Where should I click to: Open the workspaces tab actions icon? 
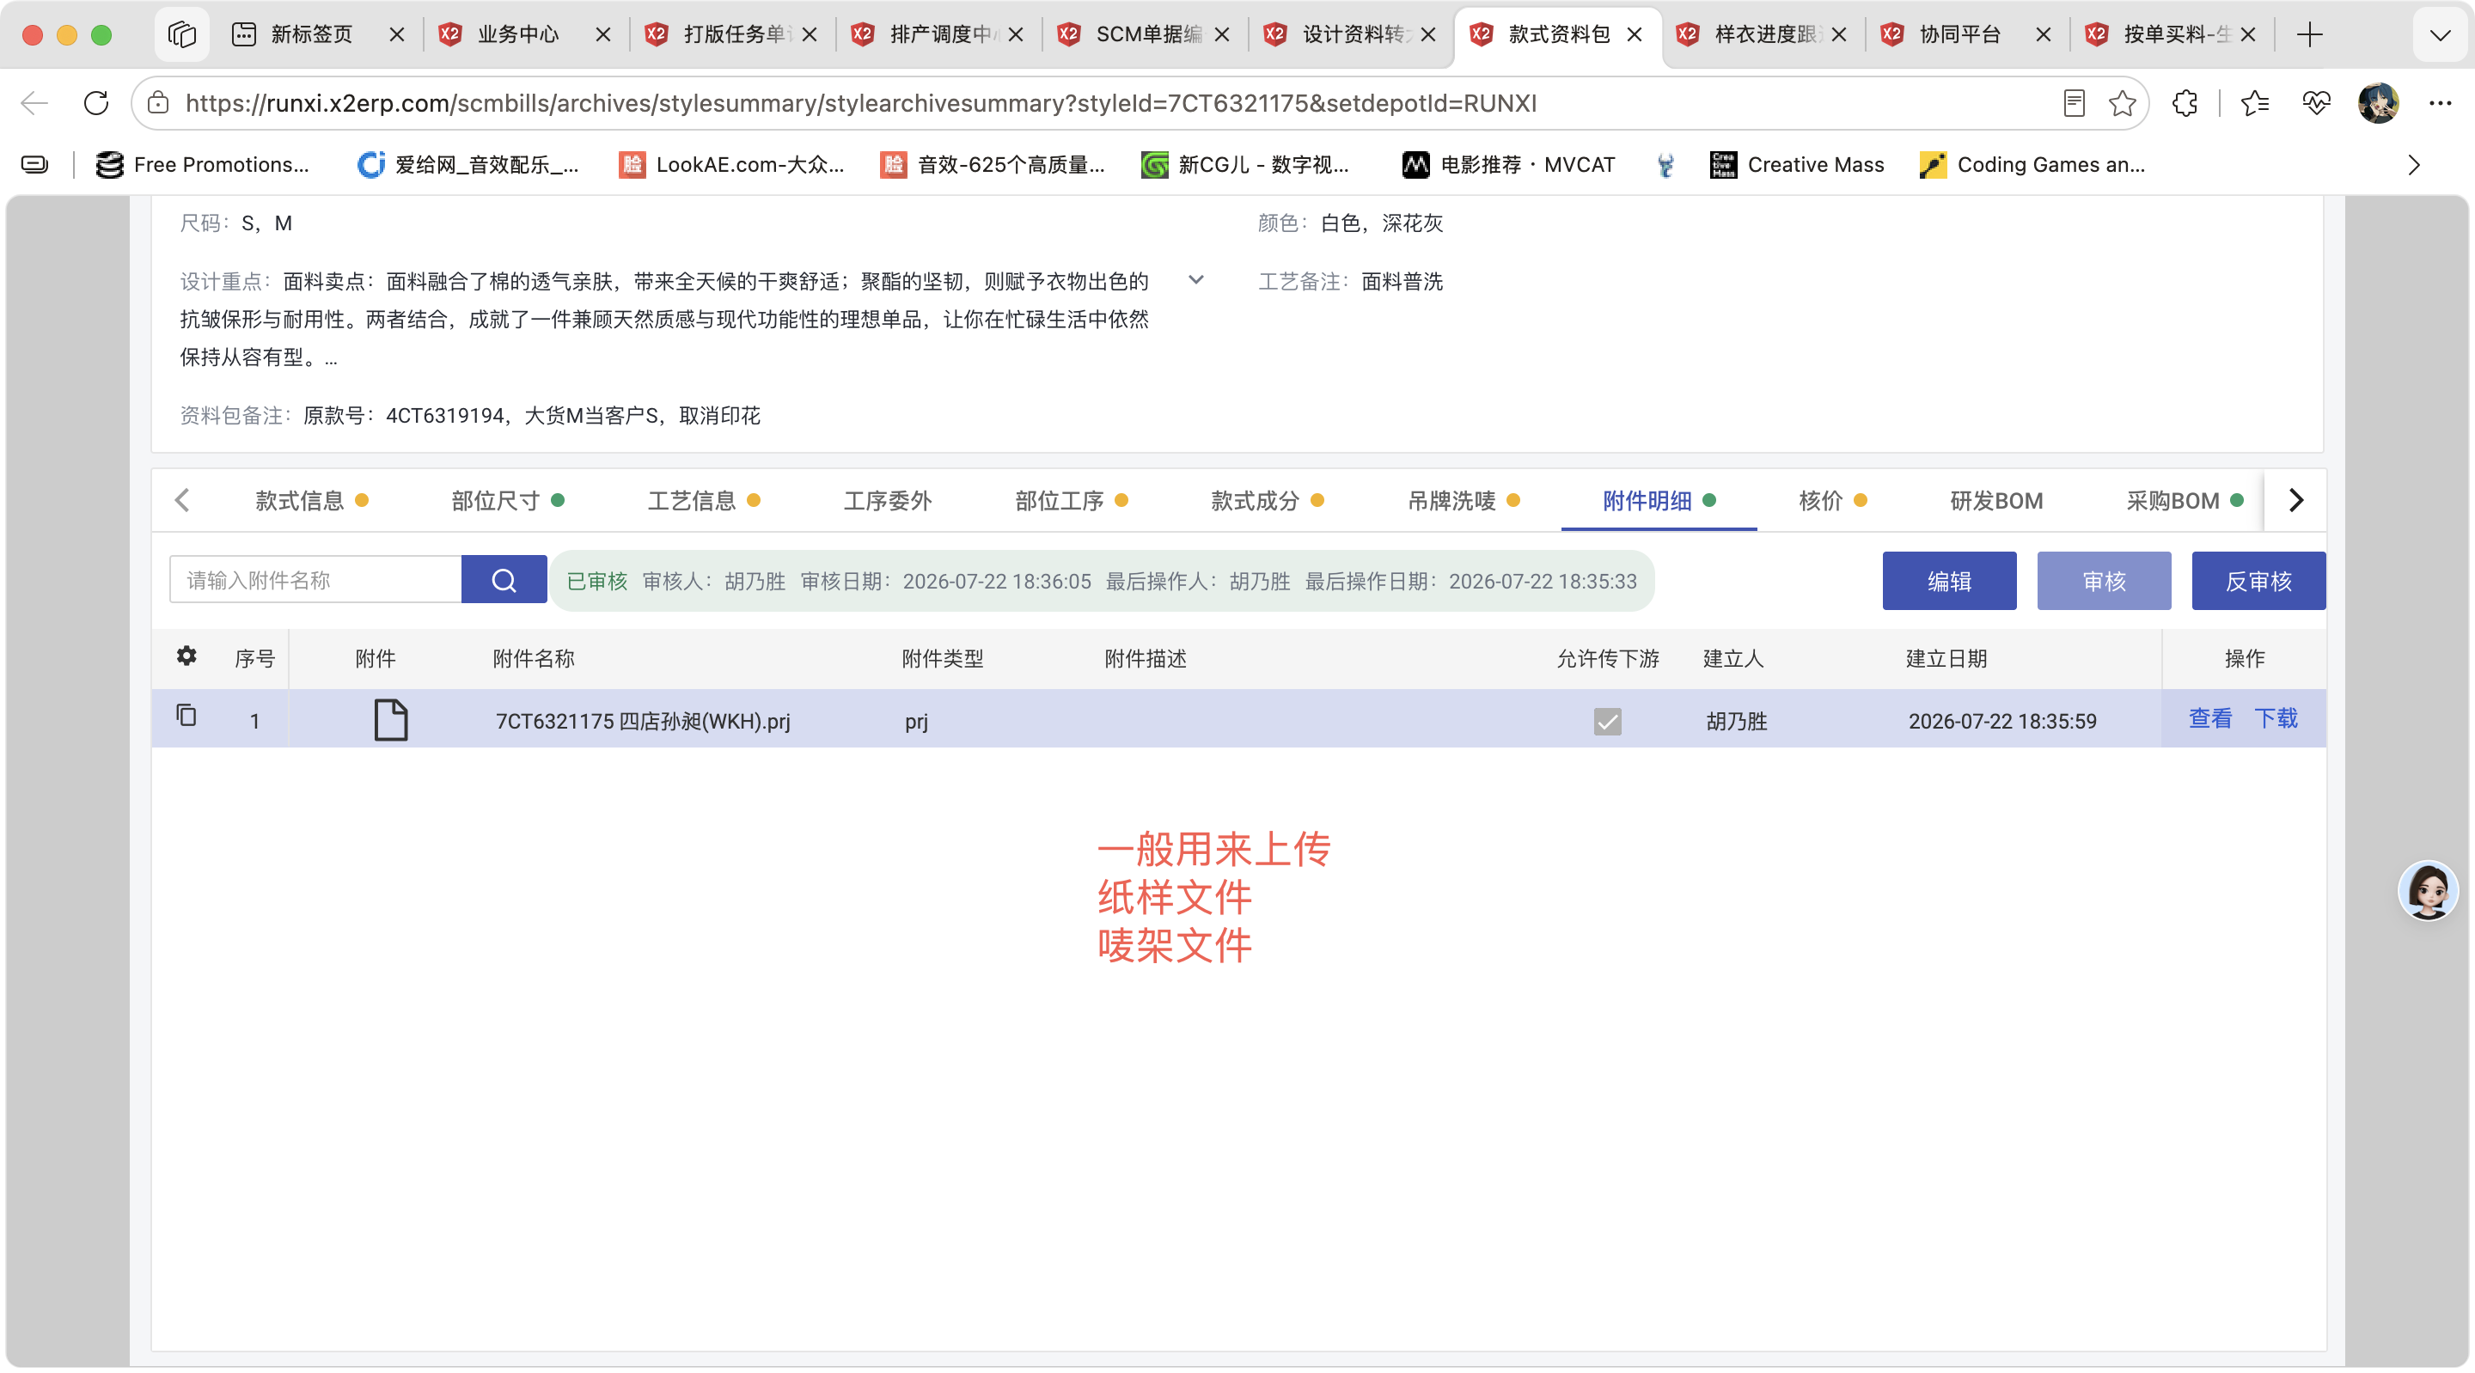pyautogui.click(x=181, y=34)
